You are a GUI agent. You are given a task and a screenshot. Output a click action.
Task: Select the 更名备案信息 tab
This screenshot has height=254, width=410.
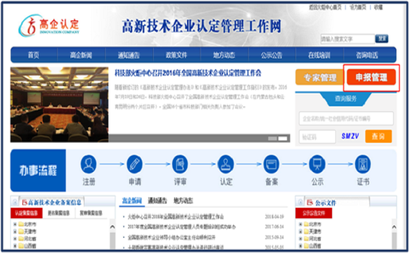[x=58, y=213]
